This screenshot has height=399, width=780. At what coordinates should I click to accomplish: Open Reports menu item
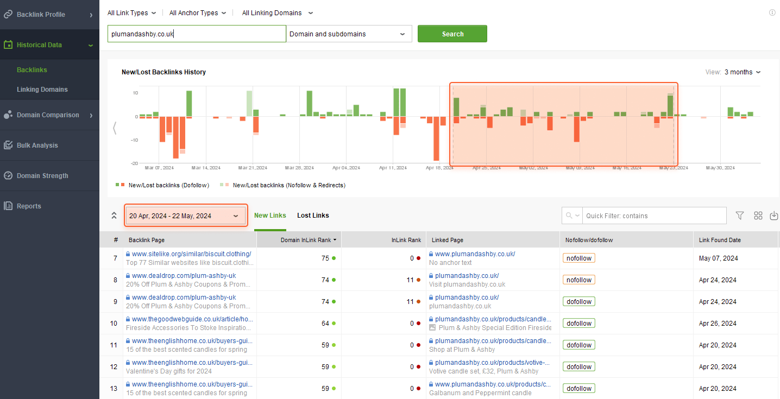pyautogui.click(x=49, y=206)
